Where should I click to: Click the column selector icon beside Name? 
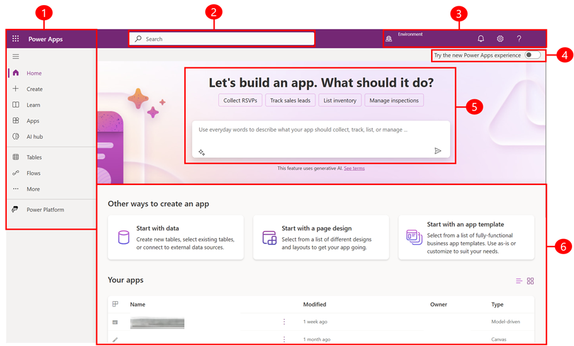(115, 304)
